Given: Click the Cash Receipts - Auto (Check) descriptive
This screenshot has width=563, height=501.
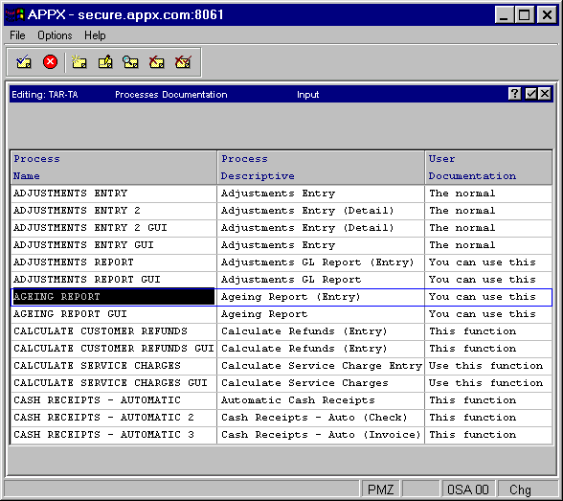Looking at the screenshot, I should click(x=321, y=418).
